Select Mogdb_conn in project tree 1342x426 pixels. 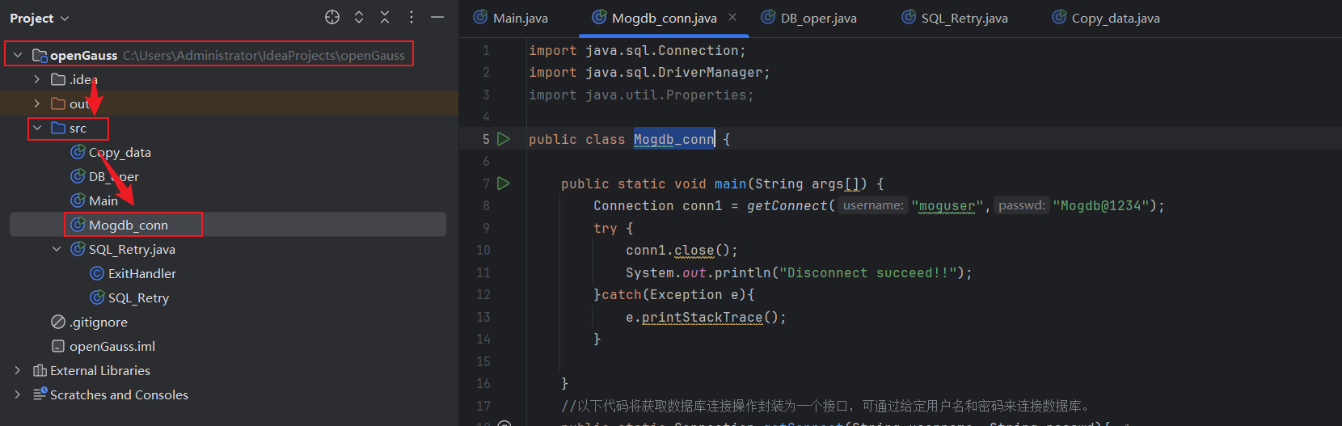[x=129, y=225]
